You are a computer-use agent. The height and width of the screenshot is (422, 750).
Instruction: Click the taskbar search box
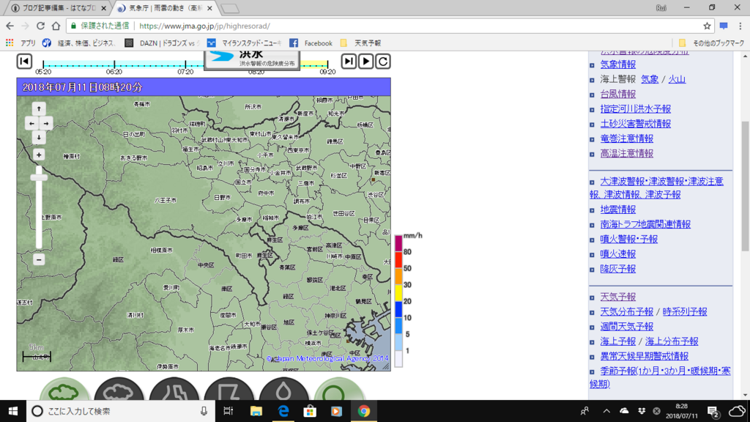[x=119, y=411]
